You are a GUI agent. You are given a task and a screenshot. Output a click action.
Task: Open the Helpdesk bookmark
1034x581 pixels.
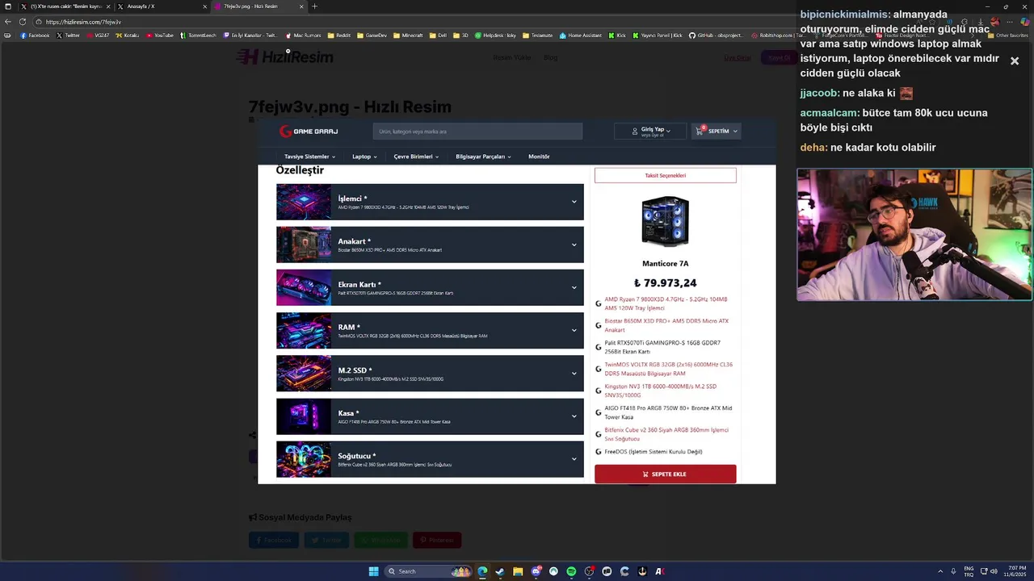pyautogui.click(x=495, y=36)
